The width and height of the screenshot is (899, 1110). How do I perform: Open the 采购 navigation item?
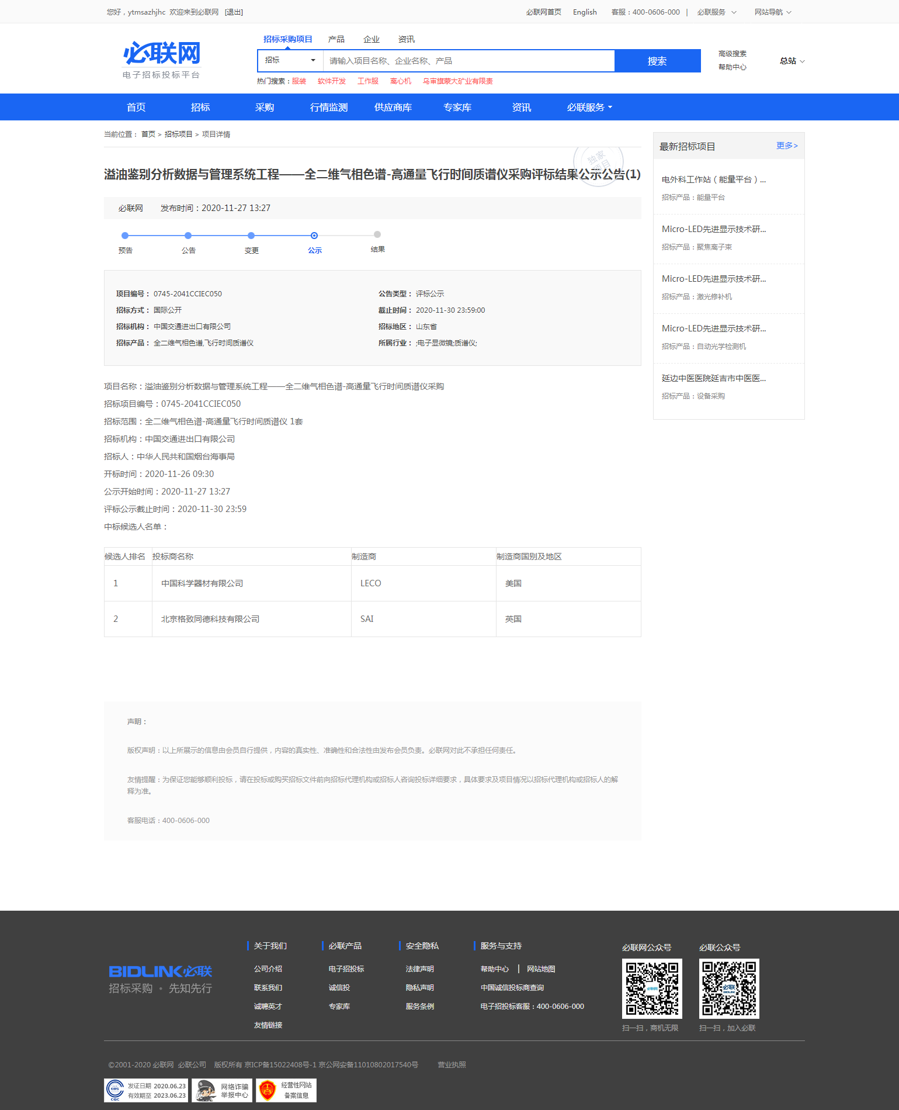[x=265, y=108]
